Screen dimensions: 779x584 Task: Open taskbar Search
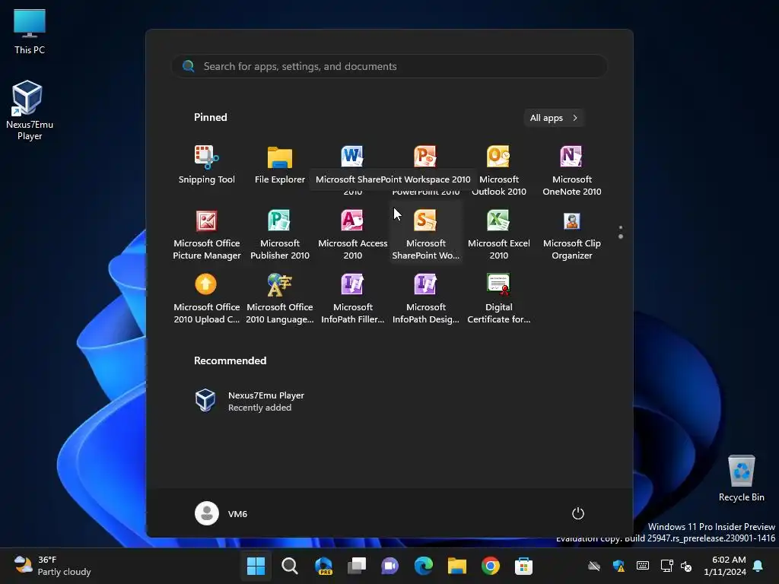coord(290,566)
